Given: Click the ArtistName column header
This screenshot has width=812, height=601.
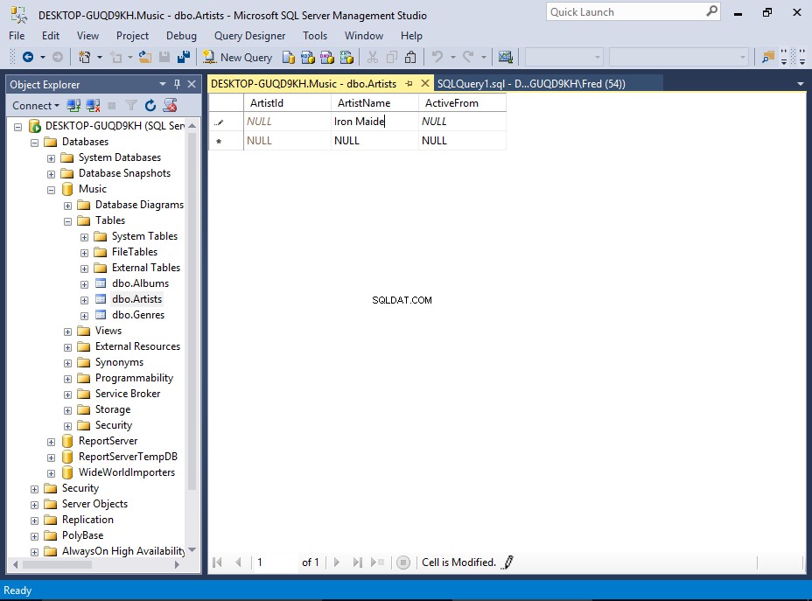Looking at the screenshot, I should 374,103.
